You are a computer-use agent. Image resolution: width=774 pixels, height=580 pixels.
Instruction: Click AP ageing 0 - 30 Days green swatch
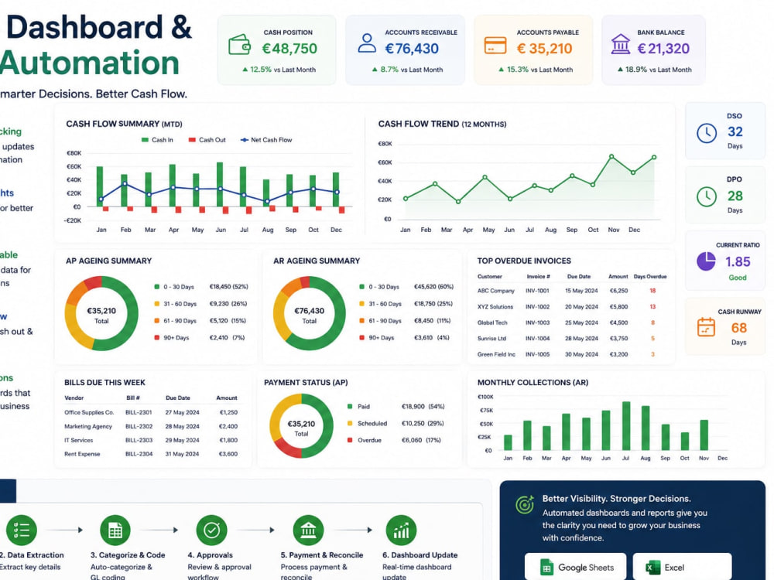[157, 287]
